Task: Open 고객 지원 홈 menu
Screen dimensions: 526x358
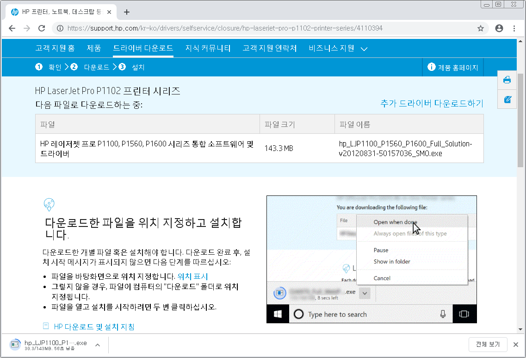Action: [55, 48]
